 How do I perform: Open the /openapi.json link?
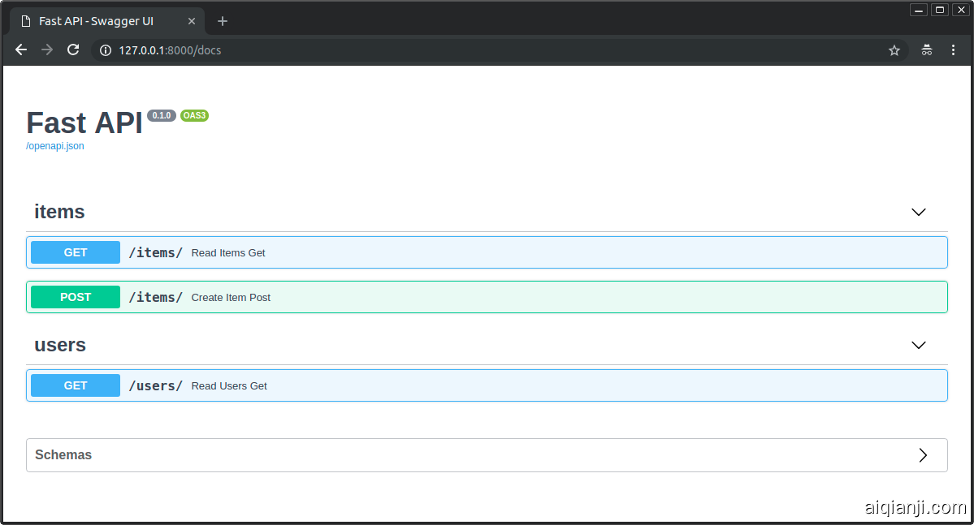tap(55, 146)
